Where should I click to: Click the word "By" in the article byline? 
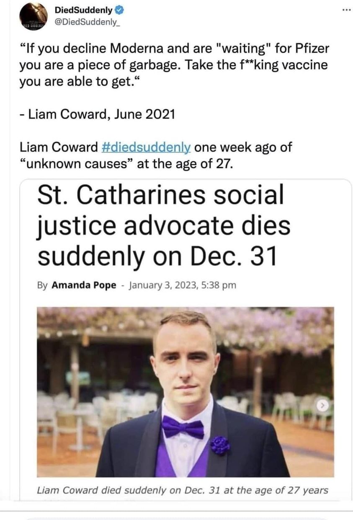[x=42, y=286]
